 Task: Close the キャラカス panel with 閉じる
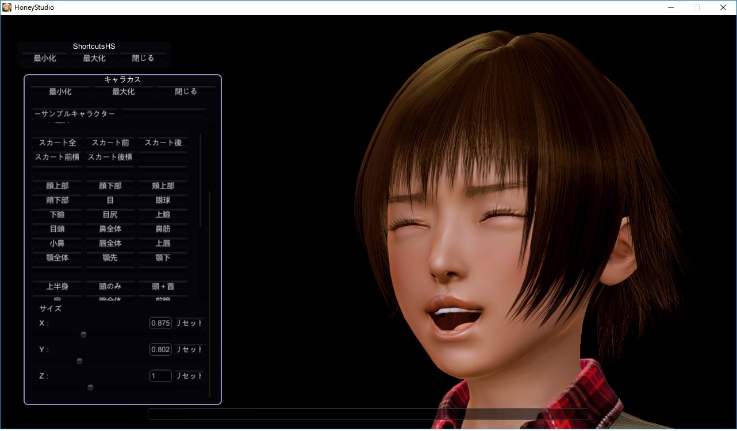tap(186, 91)
